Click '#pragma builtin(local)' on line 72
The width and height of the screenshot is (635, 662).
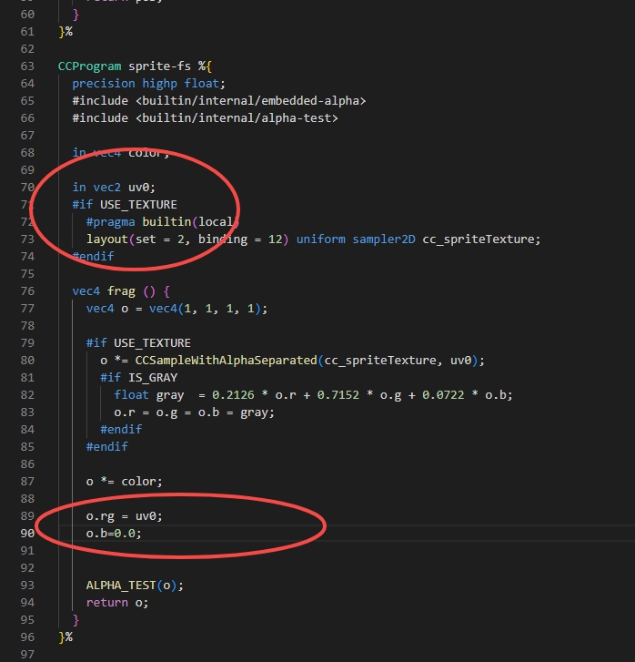click(x=163, y=222)
